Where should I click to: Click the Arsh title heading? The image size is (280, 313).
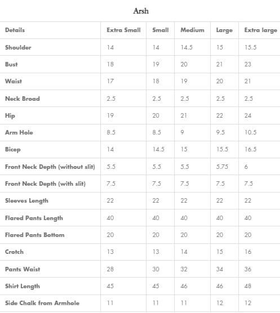tap(141, 11)
